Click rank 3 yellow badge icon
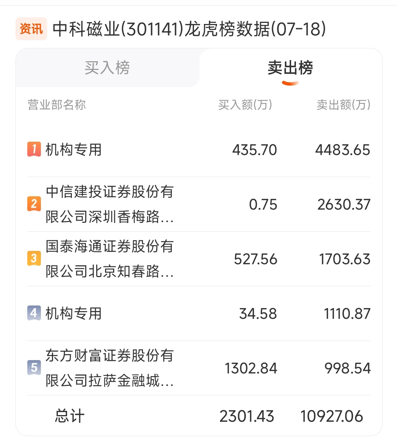 (34, 259)
